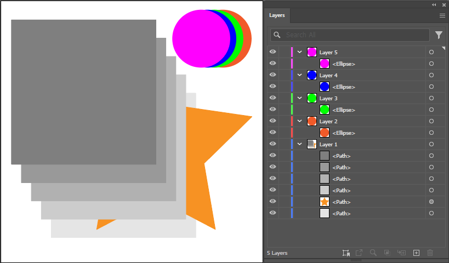Collapse Layer 1 contents
This screenshot has height=263, width=449.
[300, 144]
